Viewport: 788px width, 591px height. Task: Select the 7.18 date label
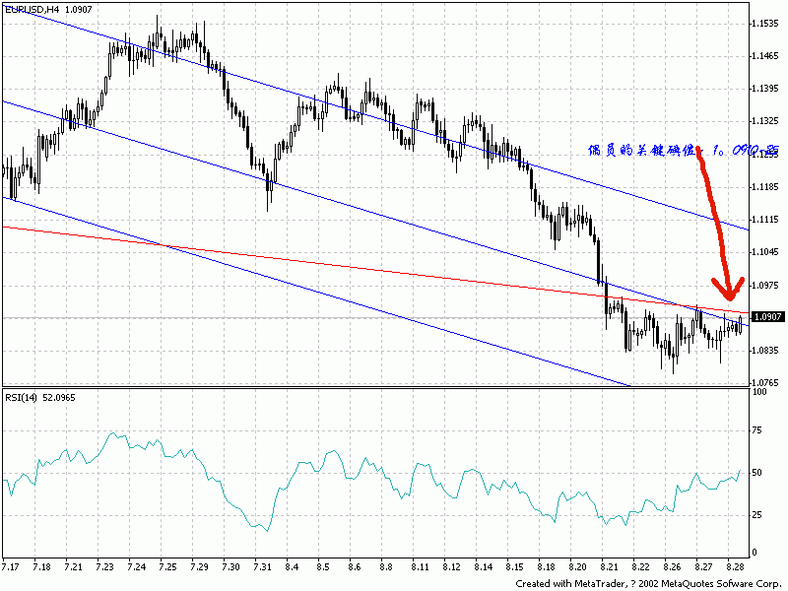pos(41,567)
